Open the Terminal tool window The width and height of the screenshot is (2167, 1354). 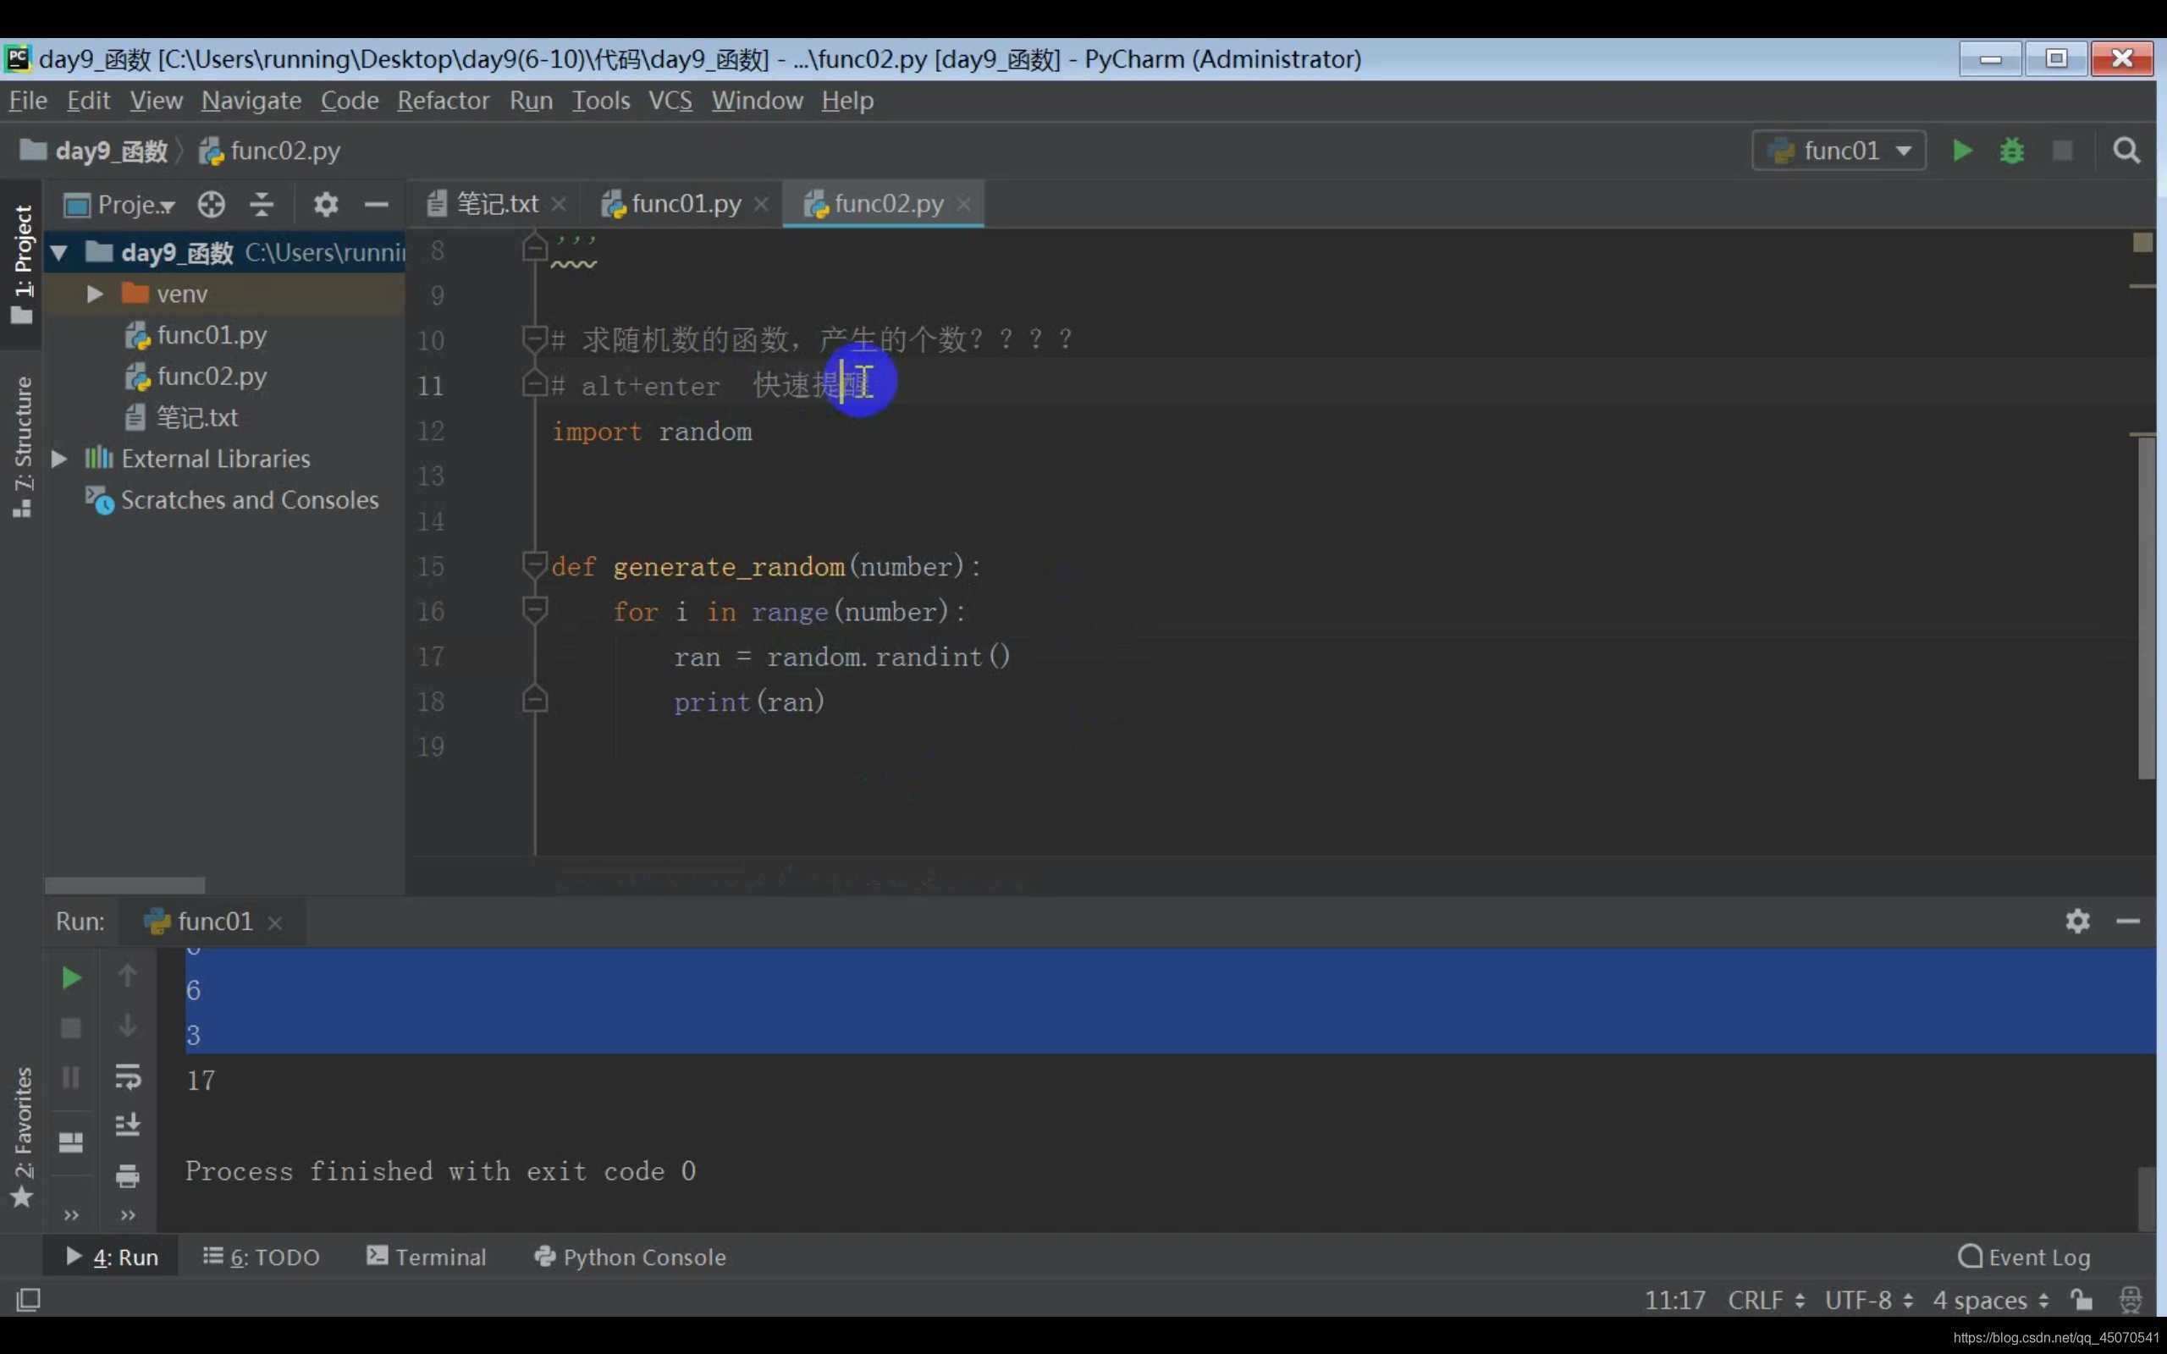point(427,1257)
